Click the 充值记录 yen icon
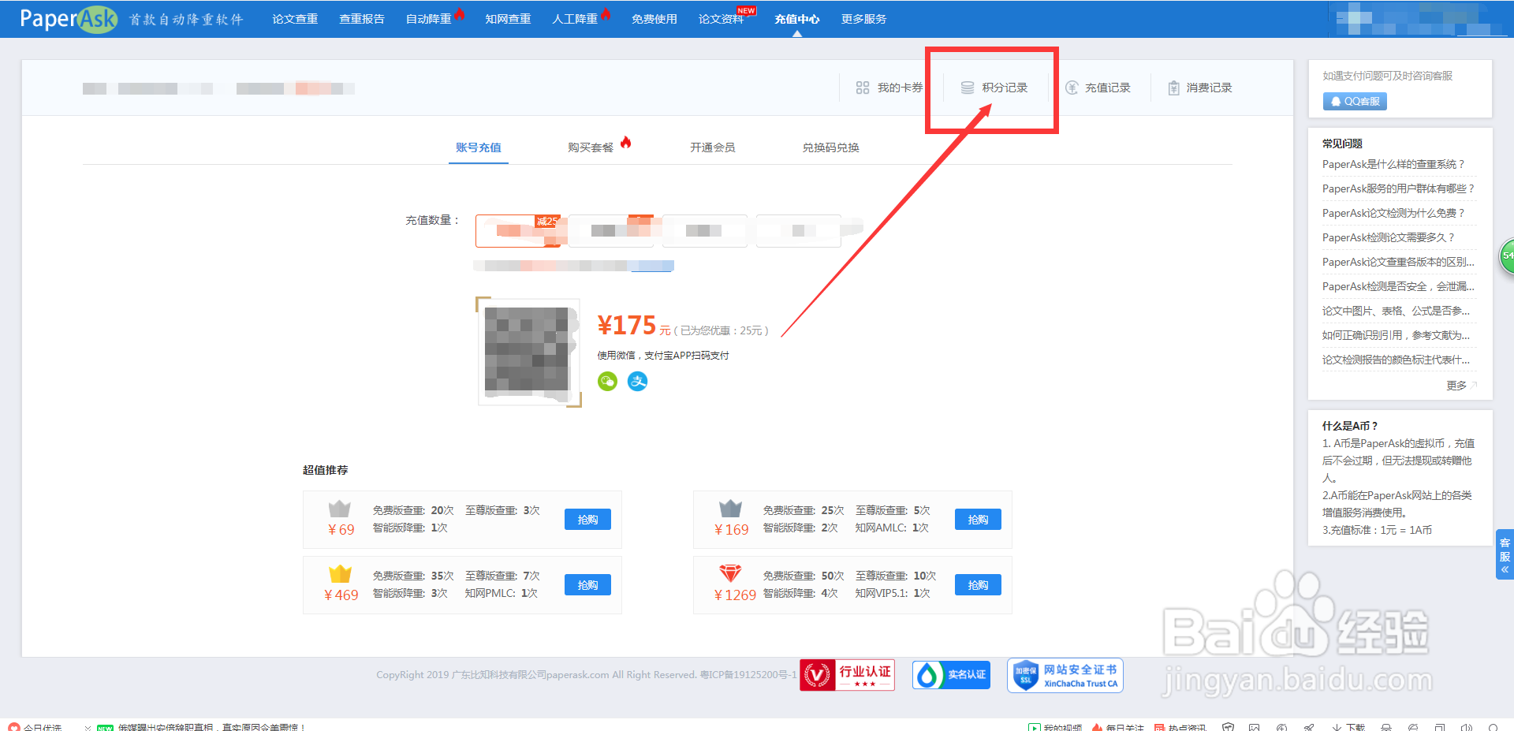Image resolution: width=1514 pixels, height=731 pixels. [1072, 88]
